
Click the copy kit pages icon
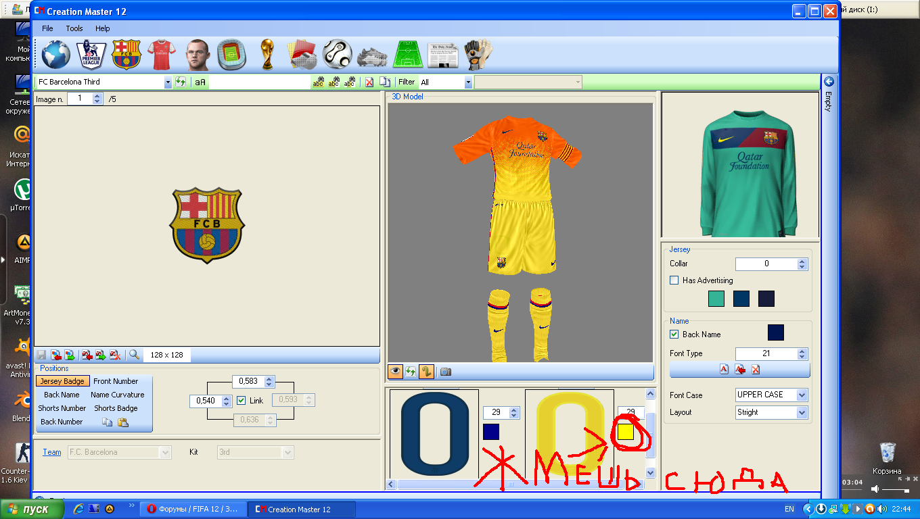click(x=384, y=82)
